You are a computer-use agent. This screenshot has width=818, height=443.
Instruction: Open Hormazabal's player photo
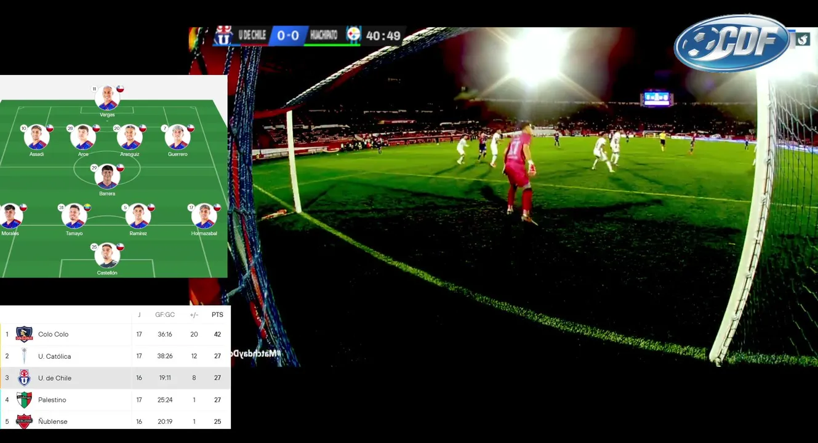point(204,217)
